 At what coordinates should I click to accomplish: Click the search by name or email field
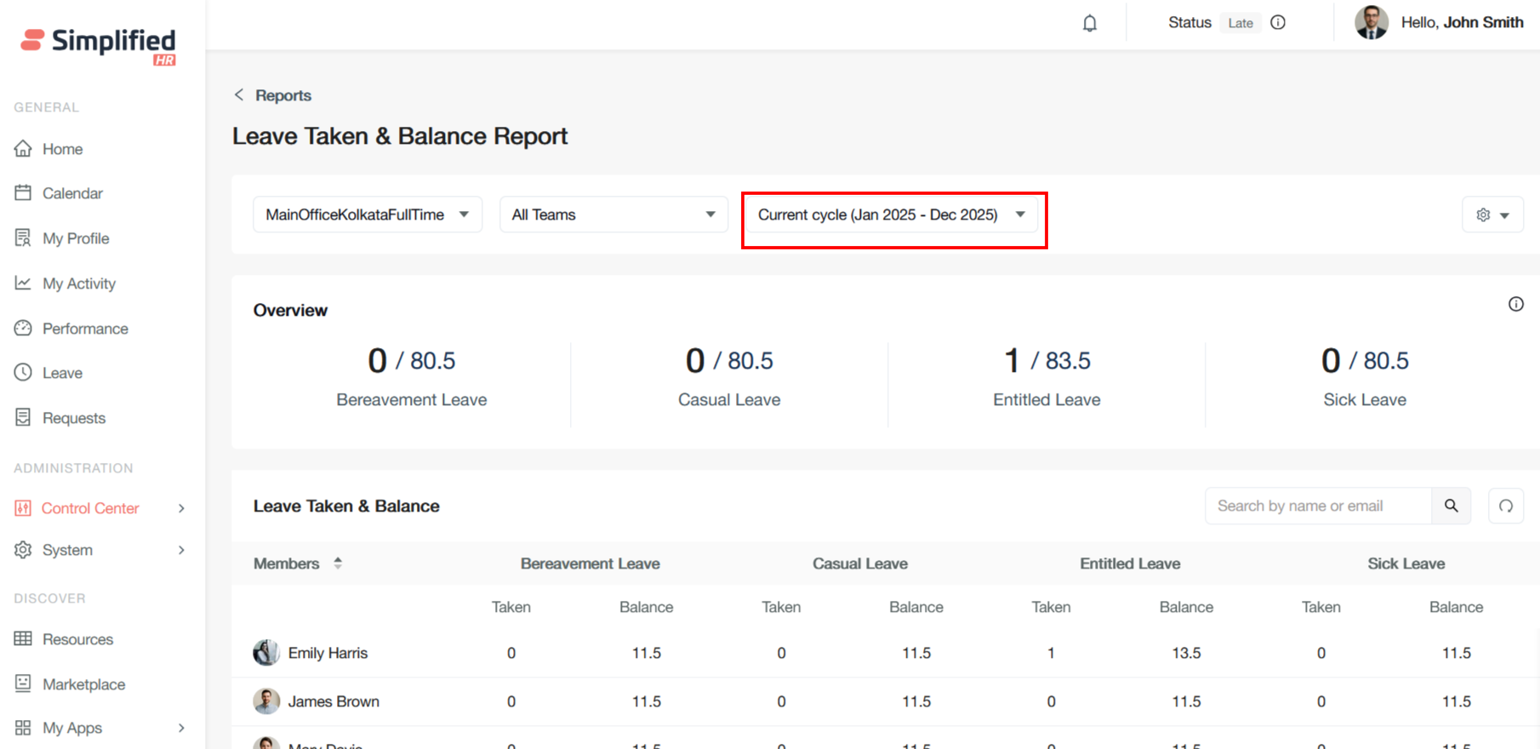tap(1318, 506)
